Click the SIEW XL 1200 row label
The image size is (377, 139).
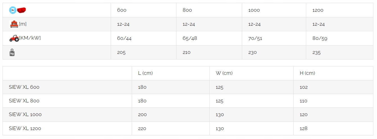tap(25, 128)
